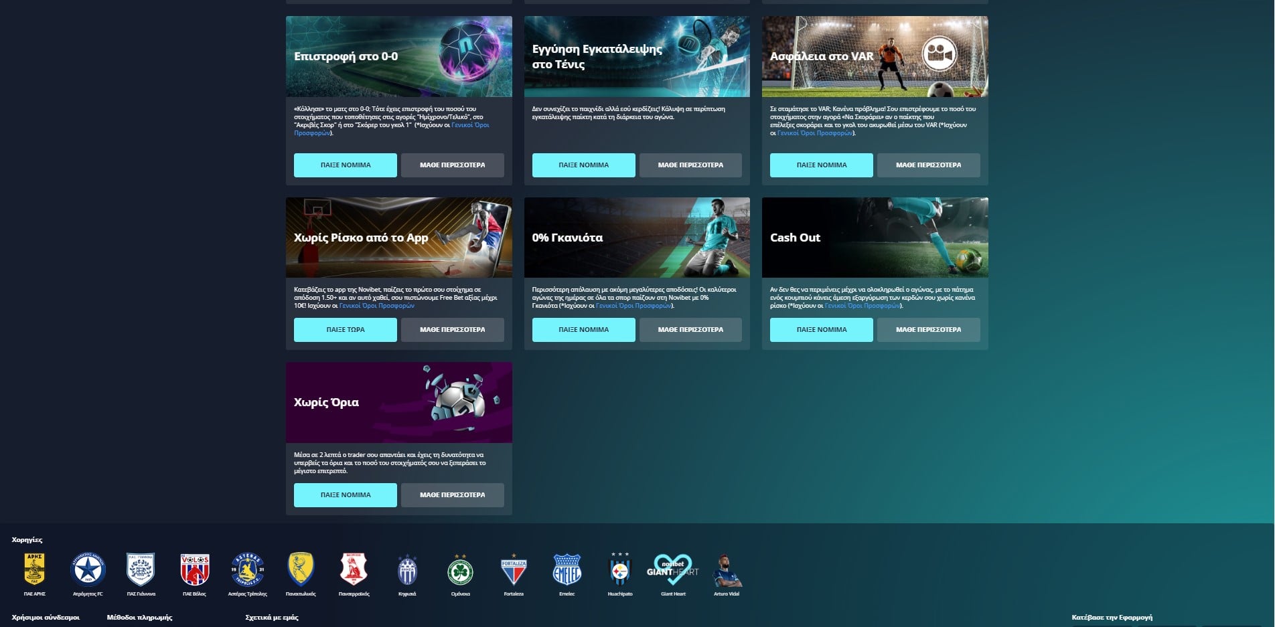Open the Χωρίς Όρια banner image
Screen dimensions: 1275x627
click(399, 402)
